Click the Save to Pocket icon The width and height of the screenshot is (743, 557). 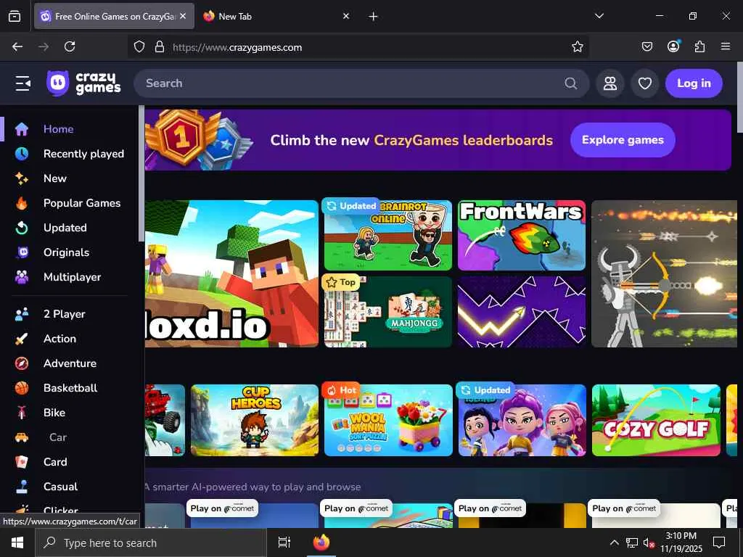point(646,46)
